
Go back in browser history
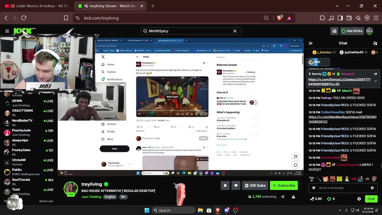click(x=6, y=18)
